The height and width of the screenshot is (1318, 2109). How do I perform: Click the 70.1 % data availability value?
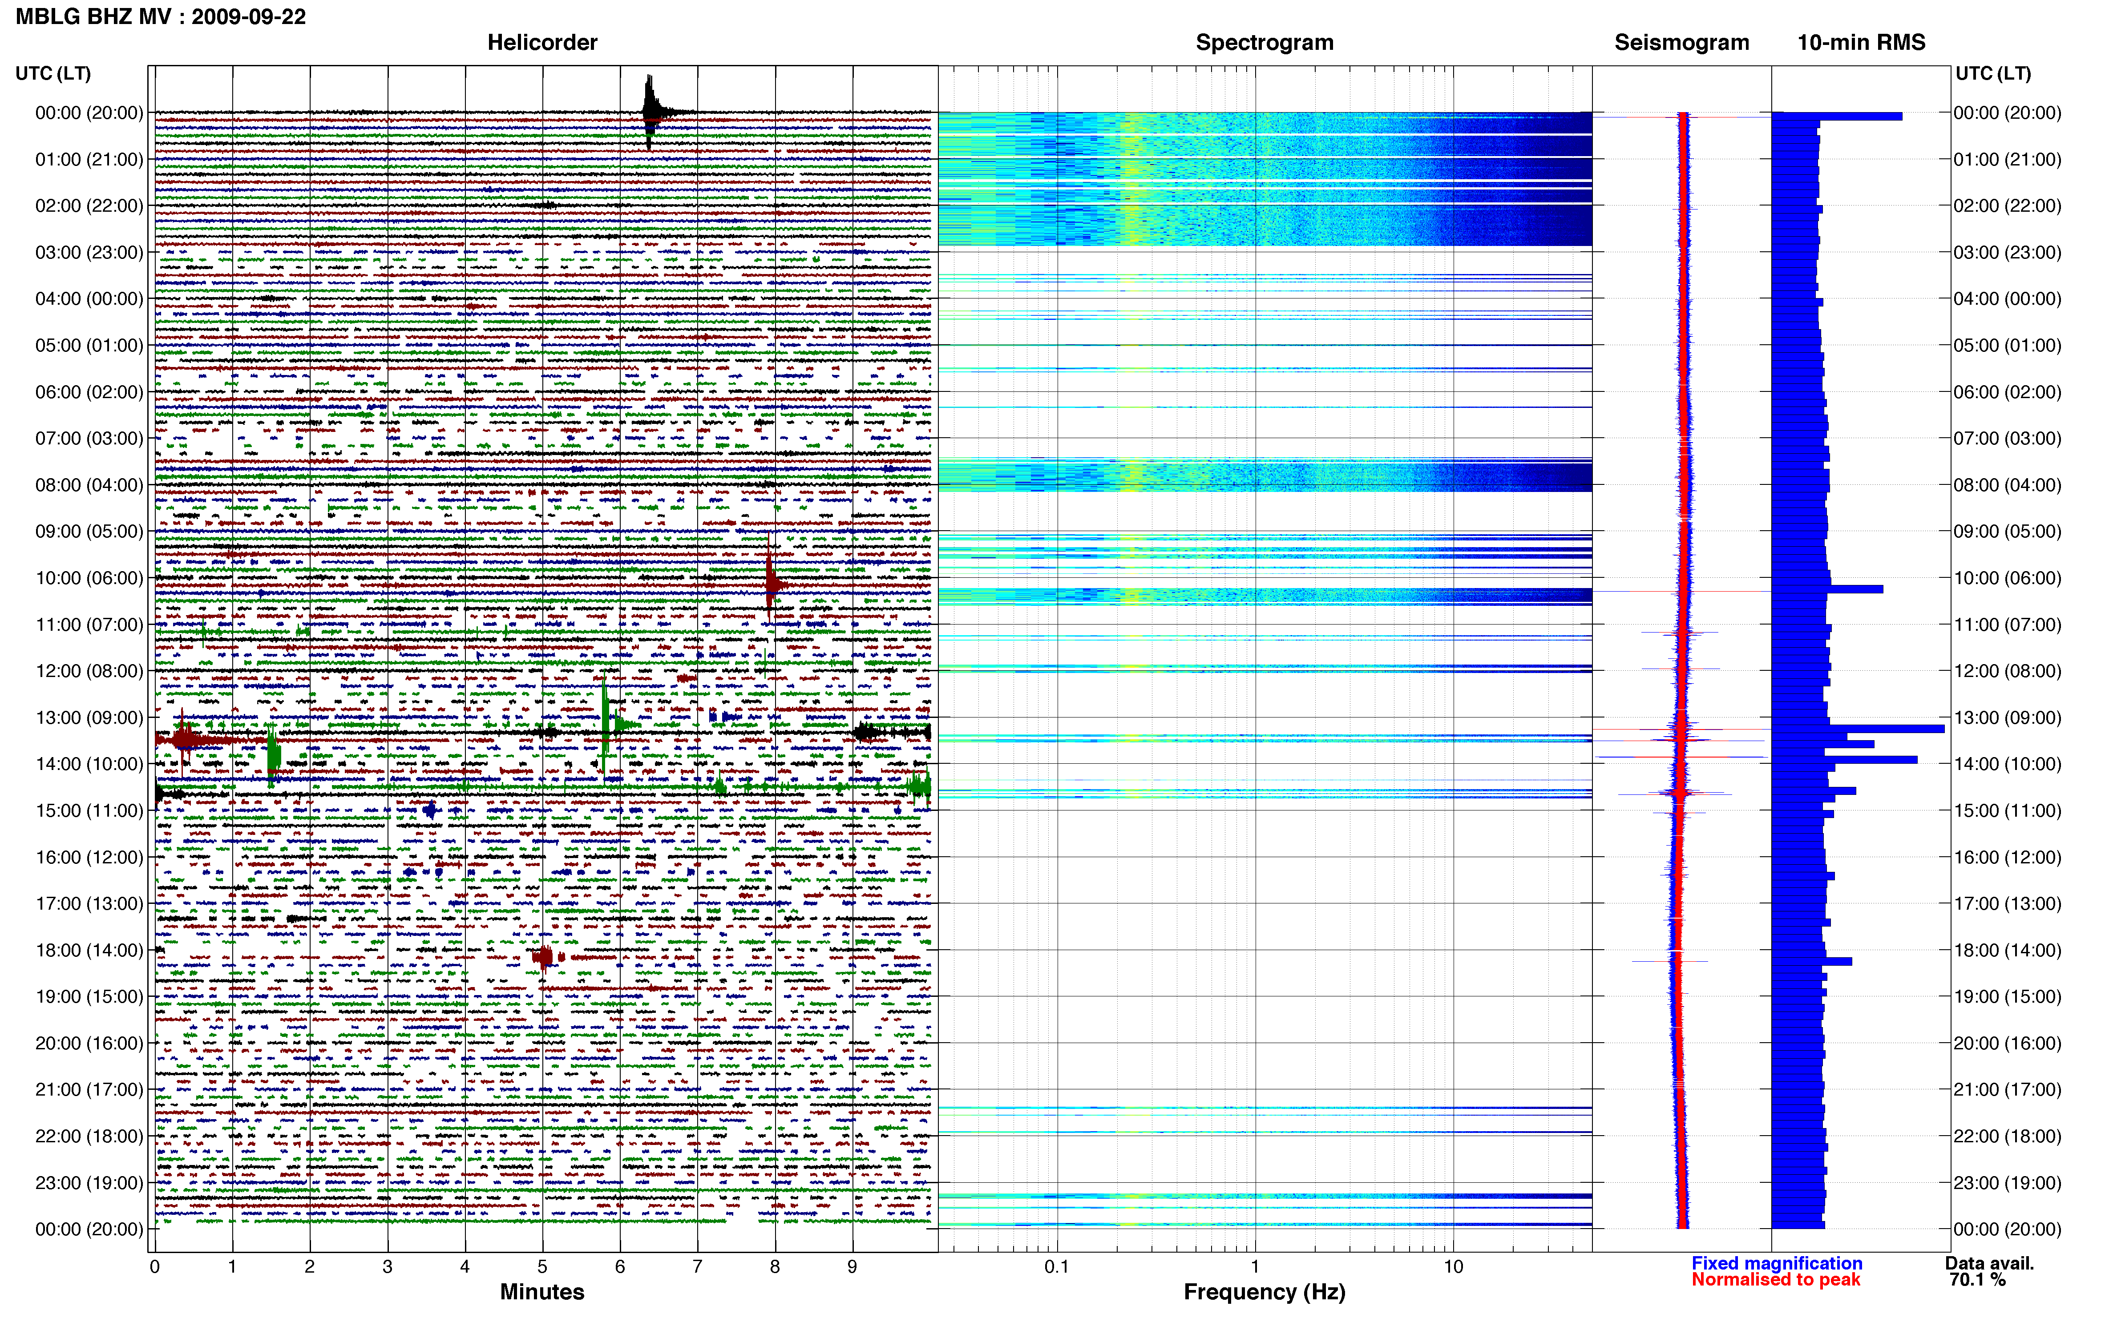click(1977, 1280)
